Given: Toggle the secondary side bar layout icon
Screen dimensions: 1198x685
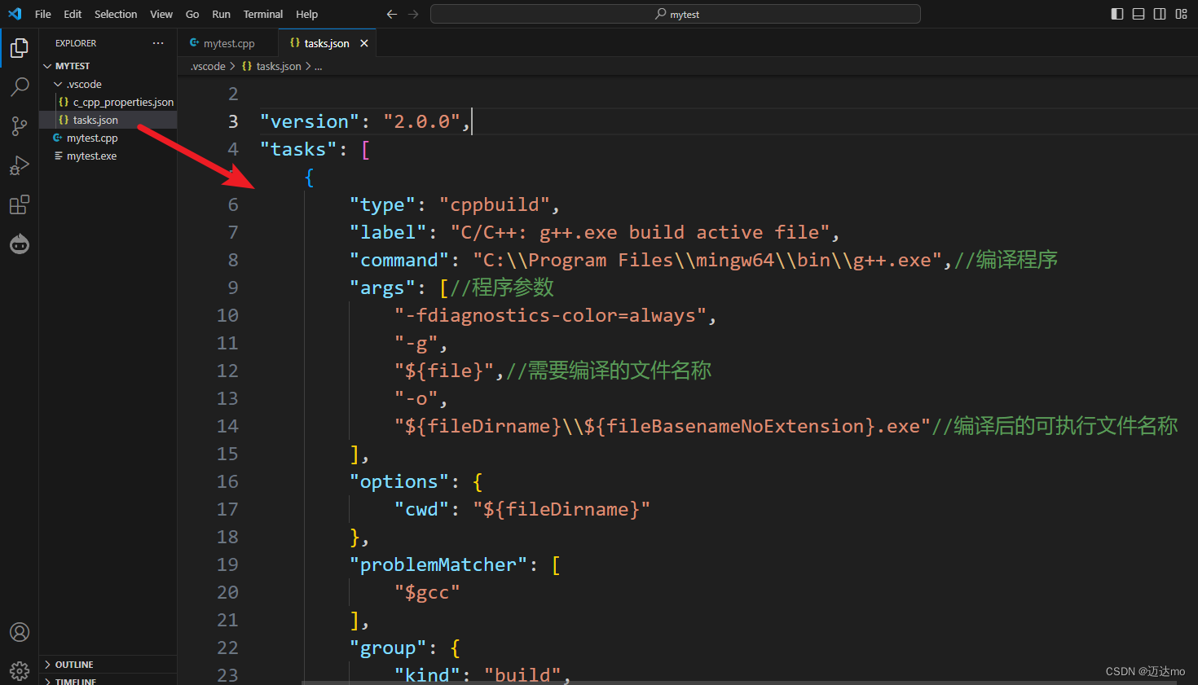Looking at the screenshot, I should [1160, 14].
